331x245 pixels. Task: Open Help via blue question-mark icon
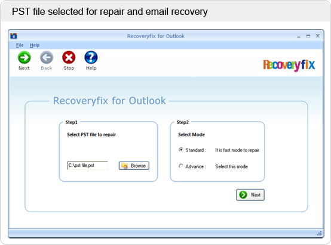click(91, 57)
